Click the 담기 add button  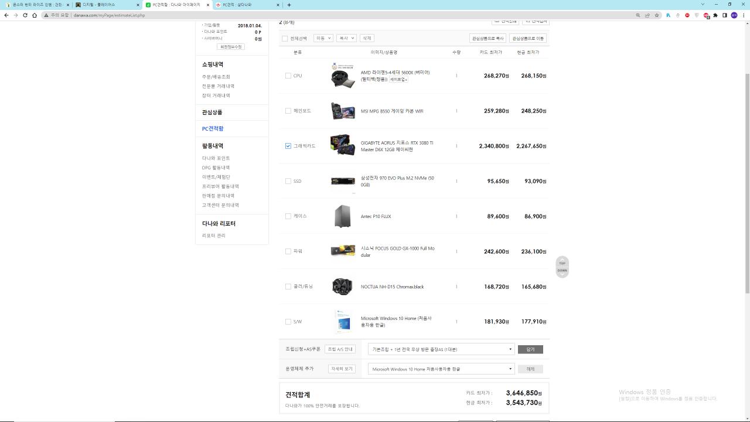(530, 349)
